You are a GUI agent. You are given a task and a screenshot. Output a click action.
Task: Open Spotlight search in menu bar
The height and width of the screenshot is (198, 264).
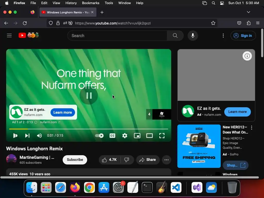click(213, 3)
